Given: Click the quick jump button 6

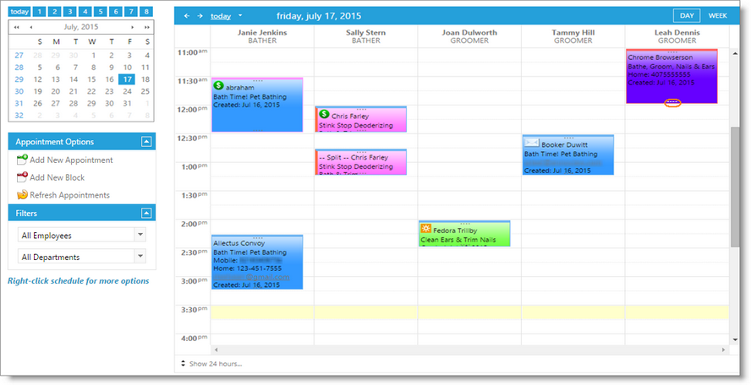Looking at the screenshot, I should tap(116, 12).
